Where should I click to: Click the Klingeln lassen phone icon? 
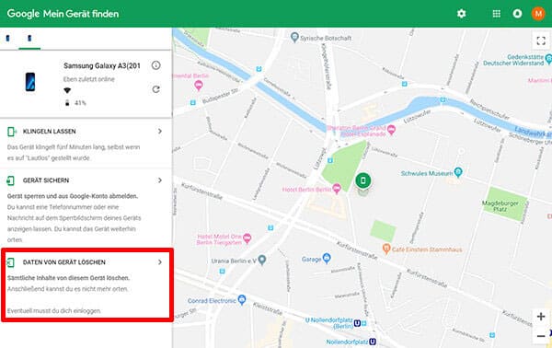pyautogui.click(x=12, y=132)
